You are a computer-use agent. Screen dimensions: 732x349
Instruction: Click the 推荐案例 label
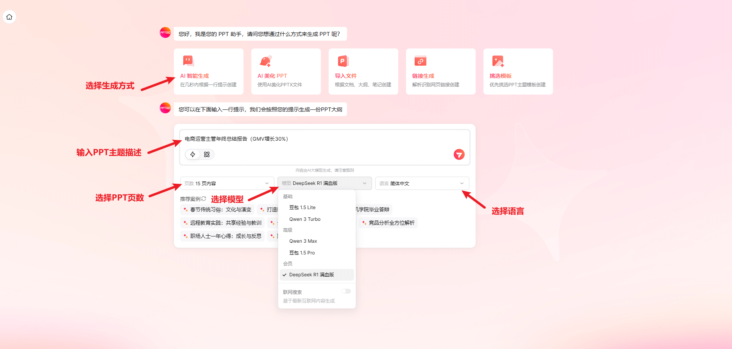(190, 199)
